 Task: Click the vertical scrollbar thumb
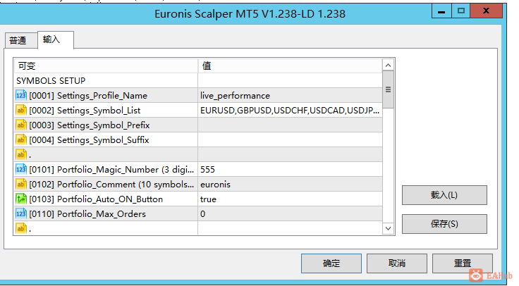point(388,89)
